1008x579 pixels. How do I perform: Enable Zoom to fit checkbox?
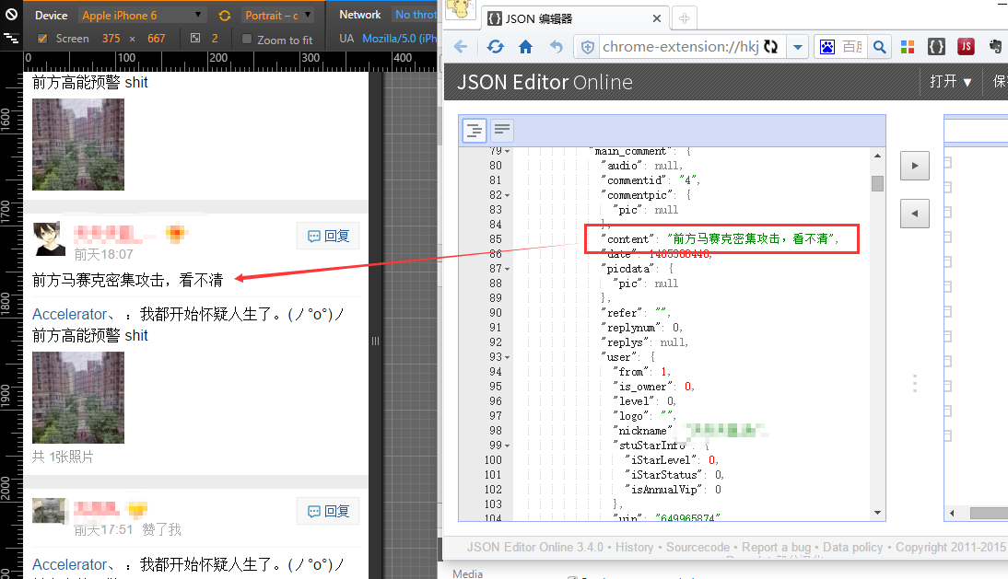247,40
